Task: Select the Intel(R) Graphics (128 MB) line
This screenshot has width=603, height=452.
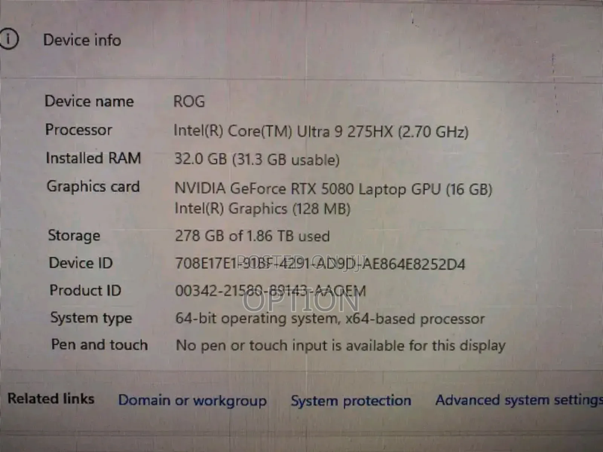Action: coord(262,209)
